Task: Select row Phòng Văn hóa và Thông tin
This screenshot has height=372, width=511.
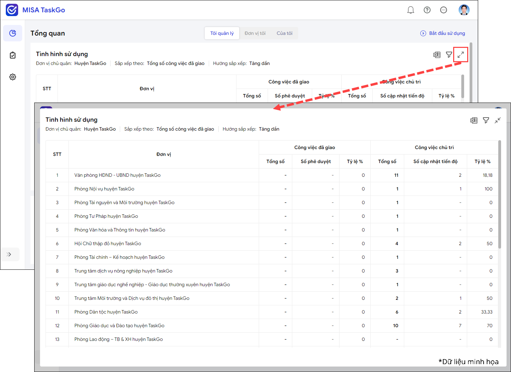Action: (x=272, y=230)
